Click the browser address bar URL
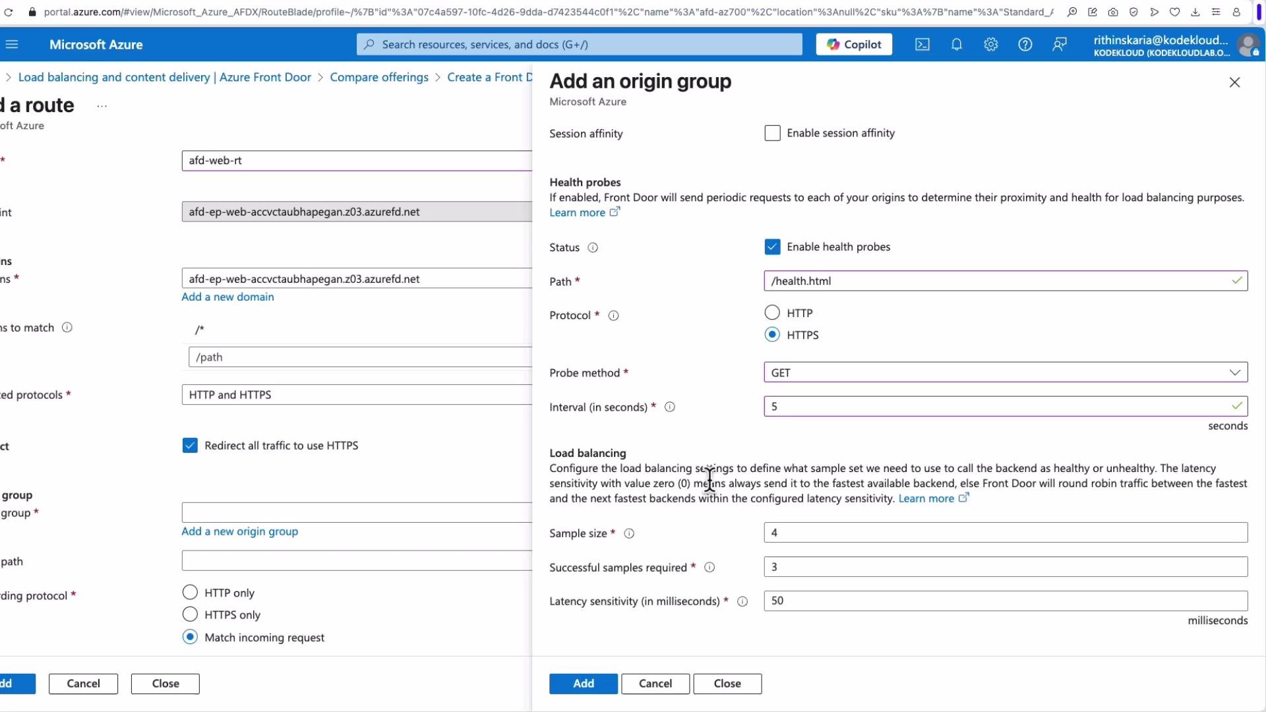The image size is (1266, 712). 547,12
